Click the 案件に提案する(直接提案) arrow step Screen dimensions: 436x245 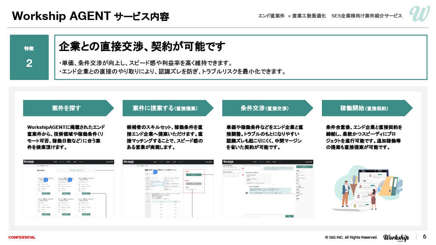(168, 108)
